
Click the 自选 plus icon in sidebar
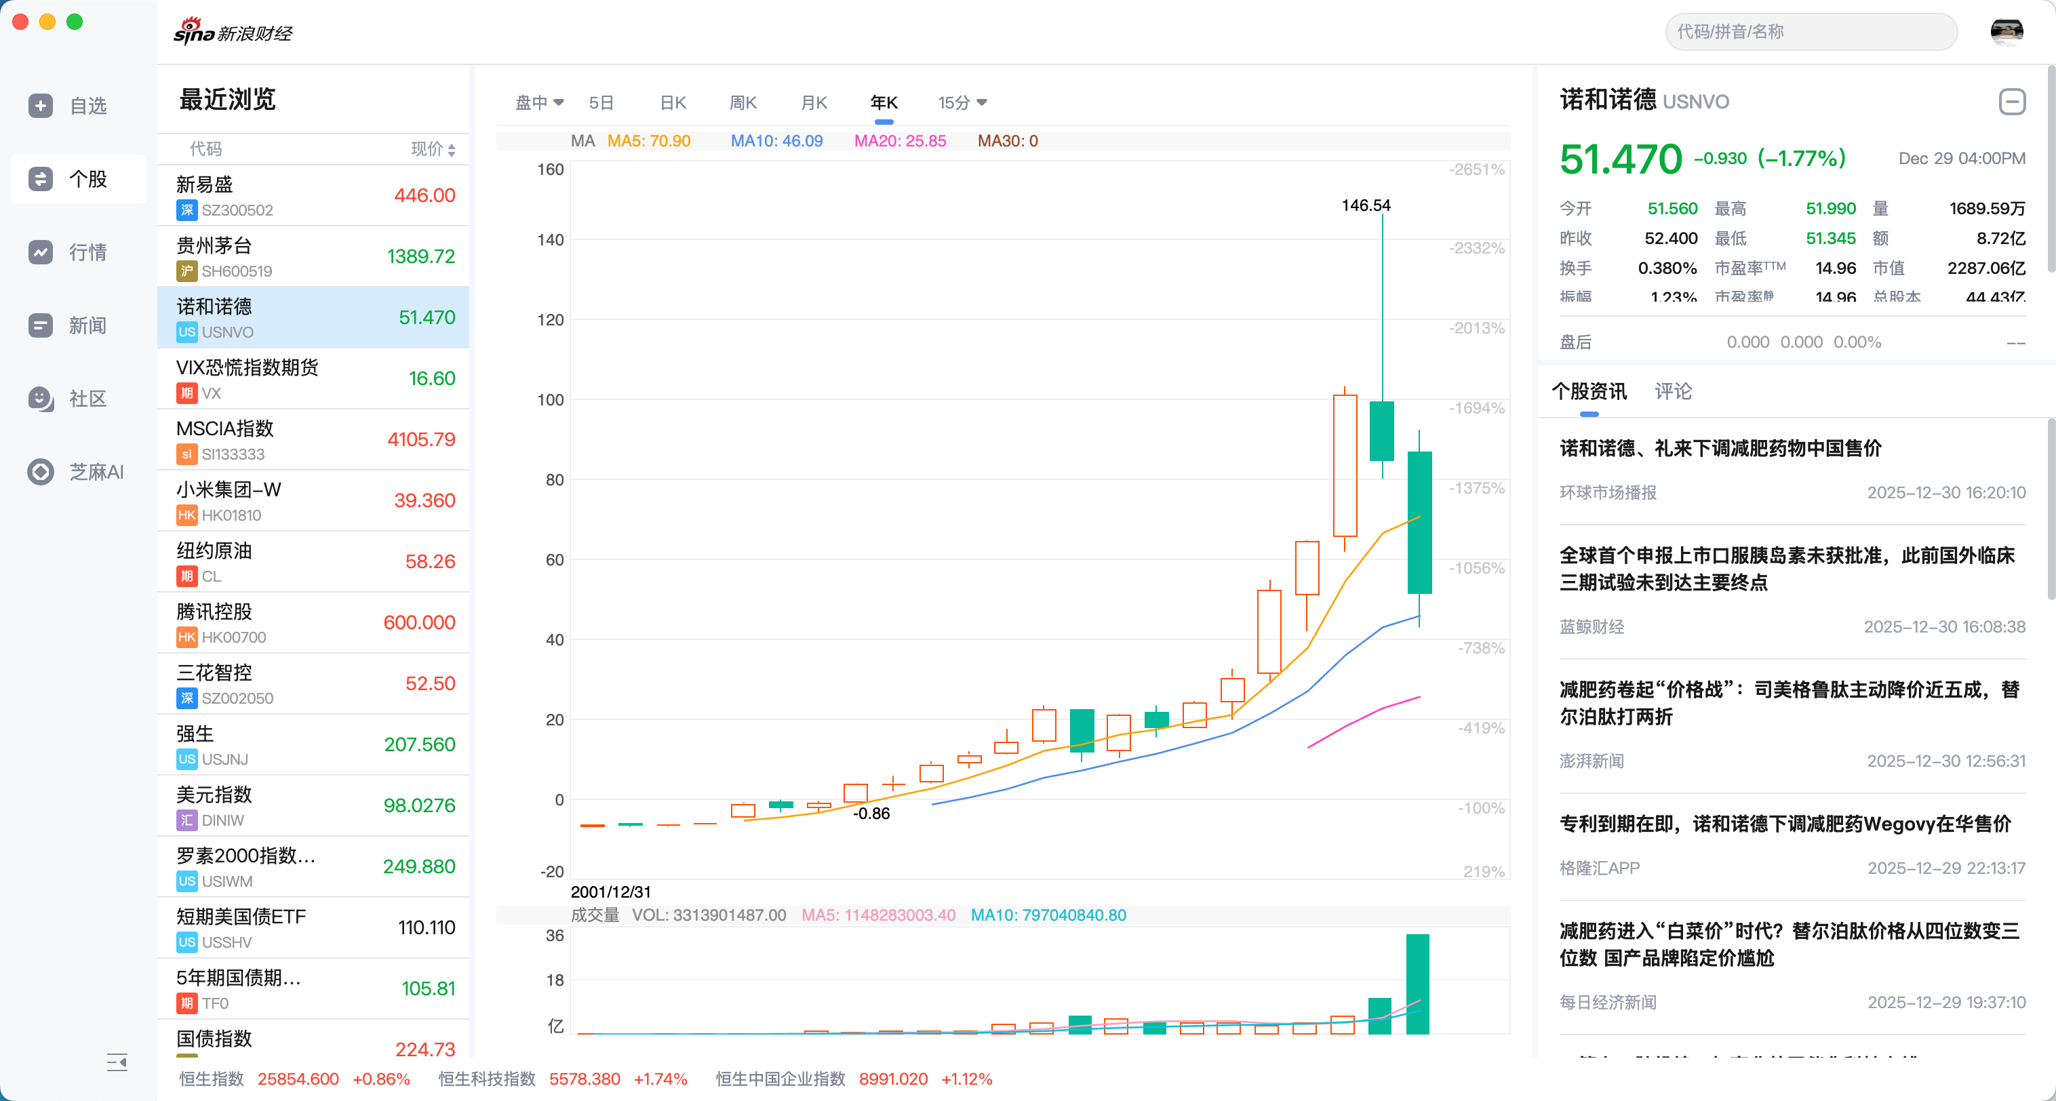pos(40,105)
